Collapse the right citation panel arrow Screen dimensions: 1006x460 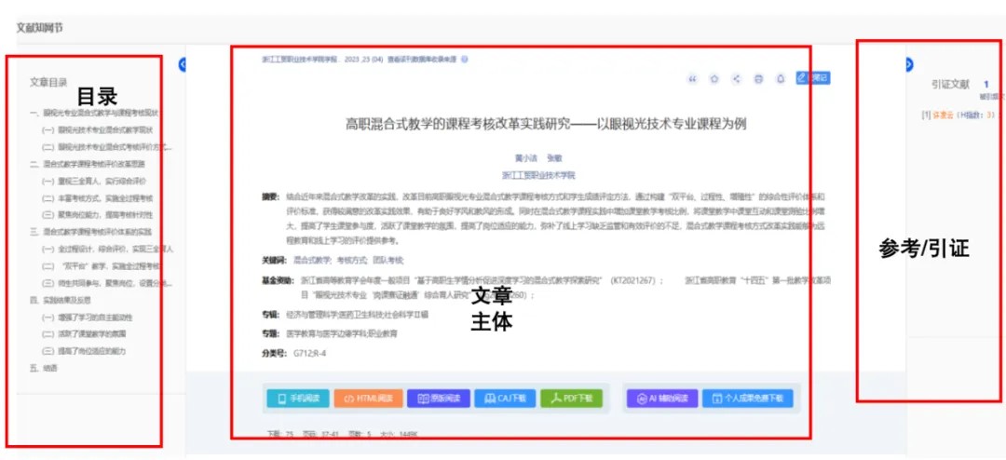click(x=908, y=64)
